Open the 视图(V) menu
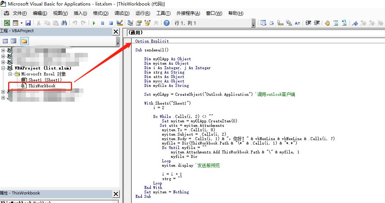Image resolution: width=385 pixels, height=203 pixels. pyautogui.click(x=60, y=13)
